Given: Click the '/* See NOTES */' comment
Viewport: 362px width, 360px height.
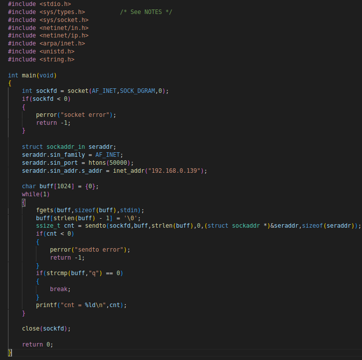Looking at the screenshot, I should [x=146, y=12].
